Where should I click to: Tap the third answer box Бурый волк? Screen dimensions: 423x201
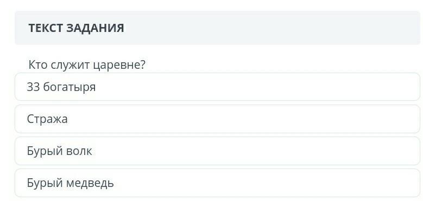pos(217,151)
